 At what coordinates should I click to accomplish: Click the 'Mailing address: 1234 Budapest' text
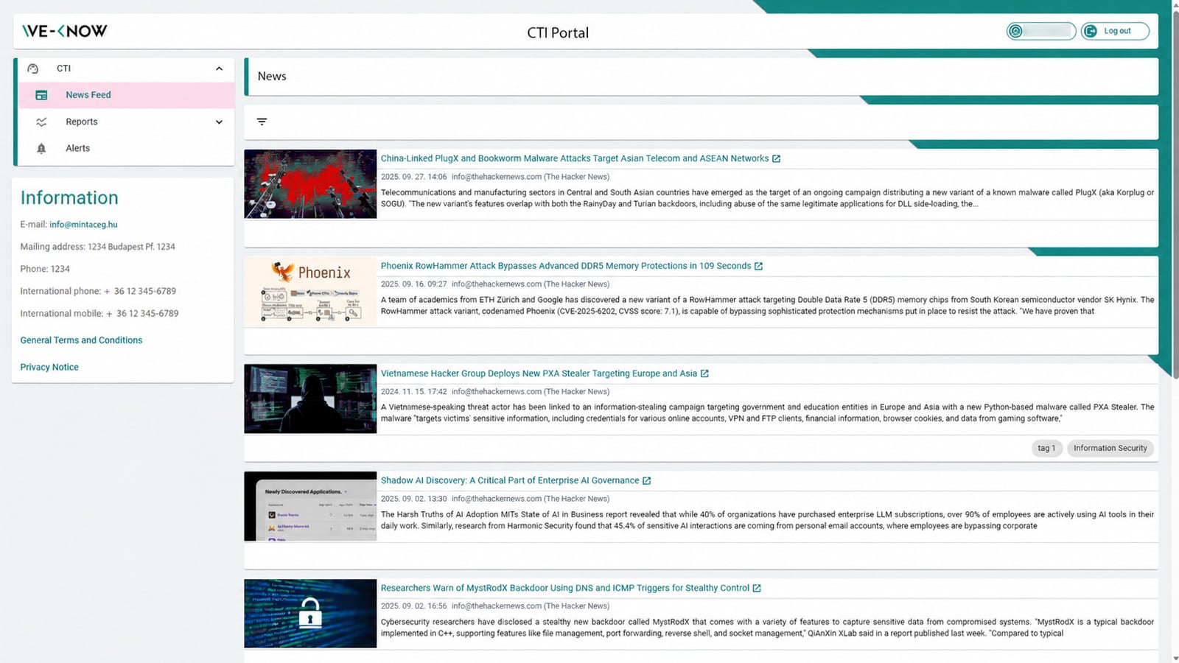(97, 247)
